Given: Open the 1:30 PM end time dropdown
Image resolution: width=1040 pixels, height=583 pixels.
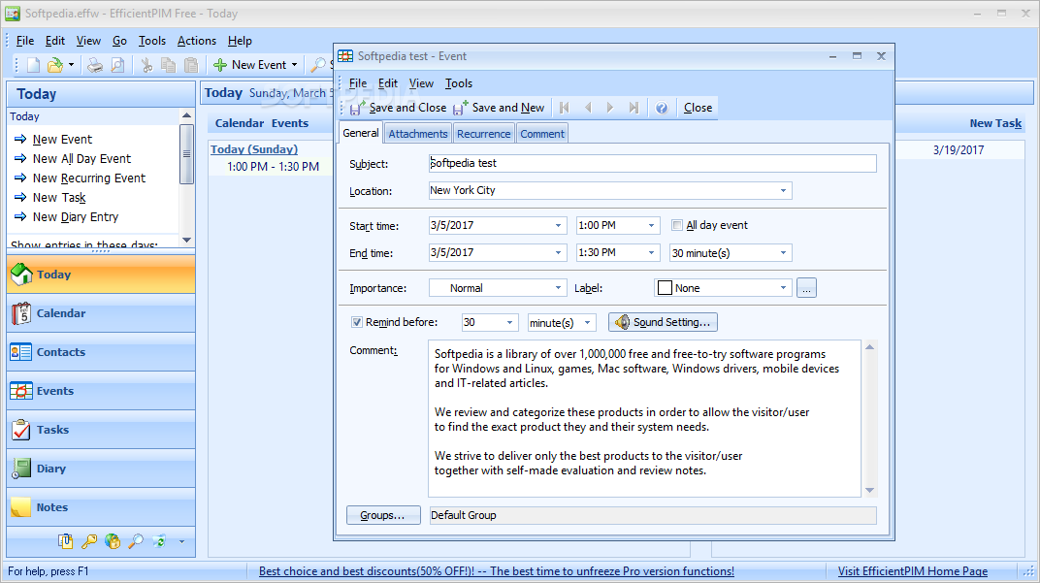Looking at the screenshot, I should pos(651,253).
